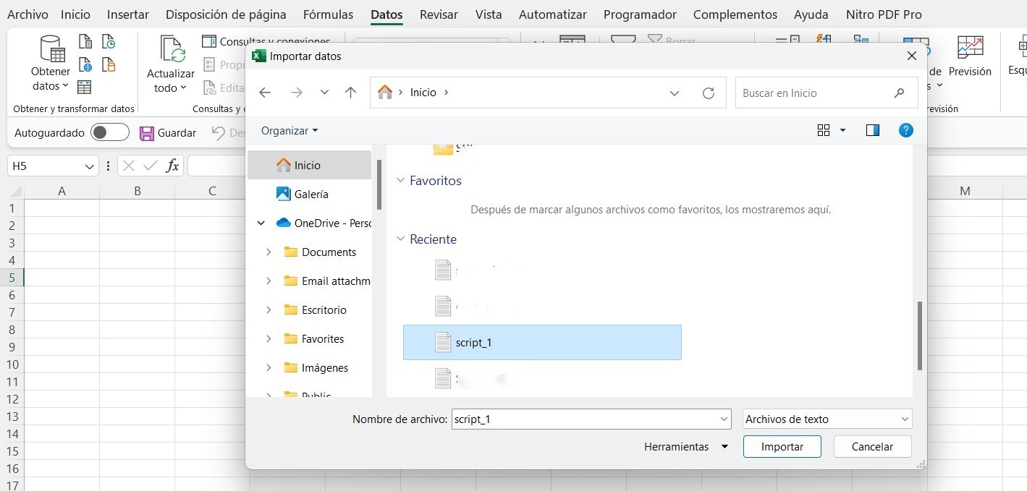Screen dimensions: 1027x491
Task: Expand the Documents folder node
Action: click(x=269, y=252)
